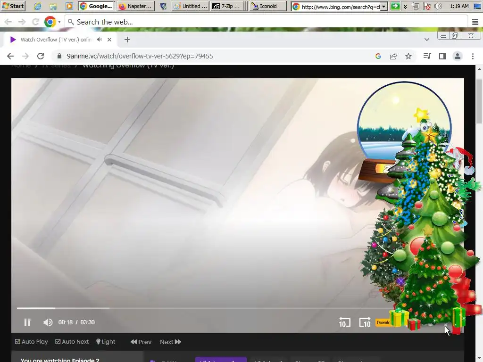Switch to Napster Firefox taskbar button
483x362 pixels.
coord(135,6)
